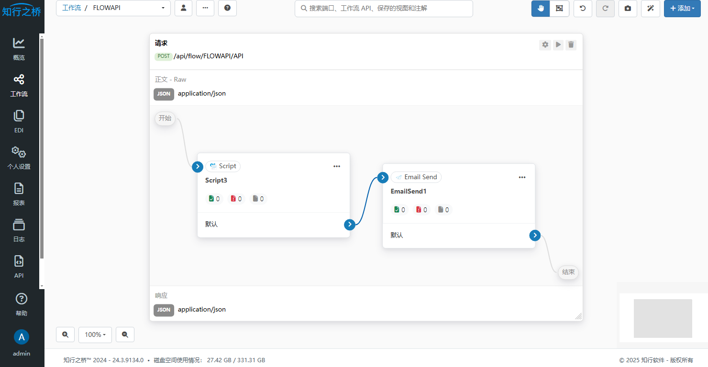This screenshot has height=367, width=708.
Task: Click the zoom out magnifier button
Action: pos(125,335)
